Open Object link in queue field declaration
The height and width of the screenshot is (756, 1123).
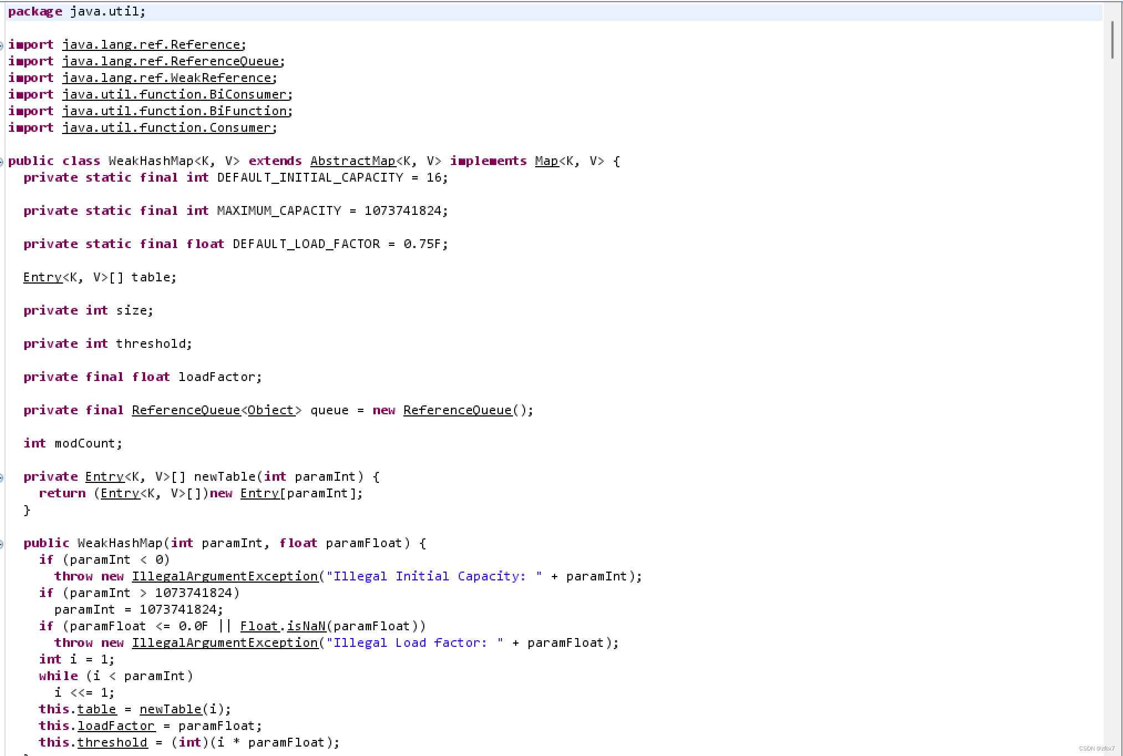270,410
